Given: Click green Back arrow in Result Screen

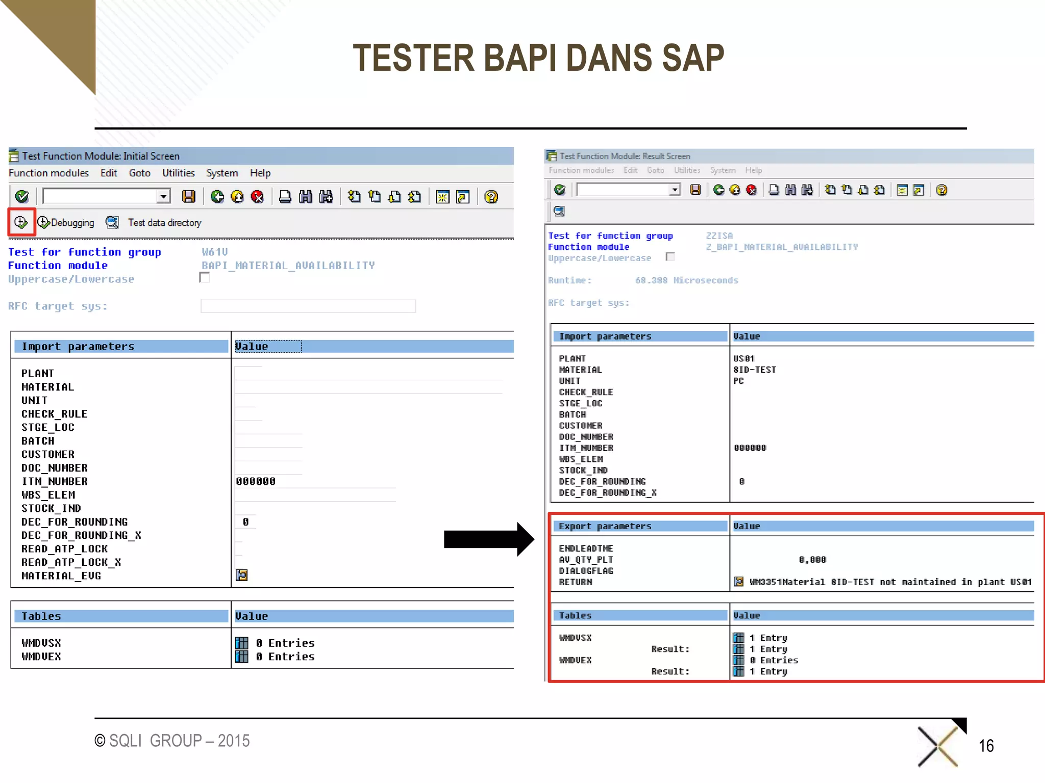Looking at the screenshot, I should [718, 190].
